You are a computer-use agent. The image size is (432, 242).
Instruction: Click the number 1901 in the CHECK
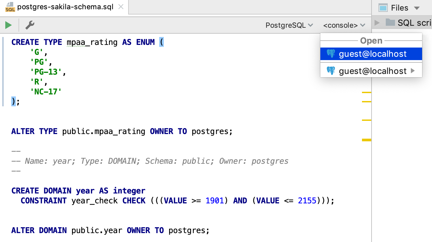pyautogui.click(x=215, y=201)
